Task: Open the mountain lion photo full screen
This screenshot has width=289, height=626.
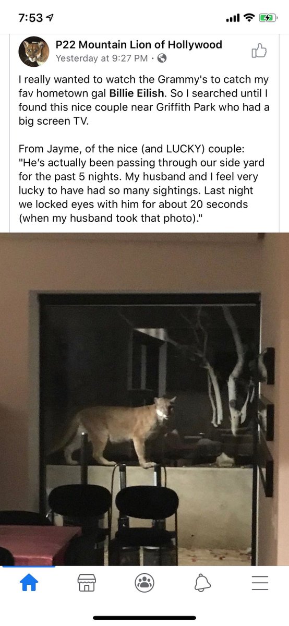Action: (144, 399)
